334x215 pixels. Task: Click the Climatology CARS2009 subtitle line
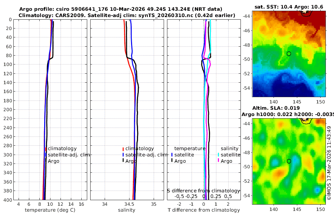point(127,15)
